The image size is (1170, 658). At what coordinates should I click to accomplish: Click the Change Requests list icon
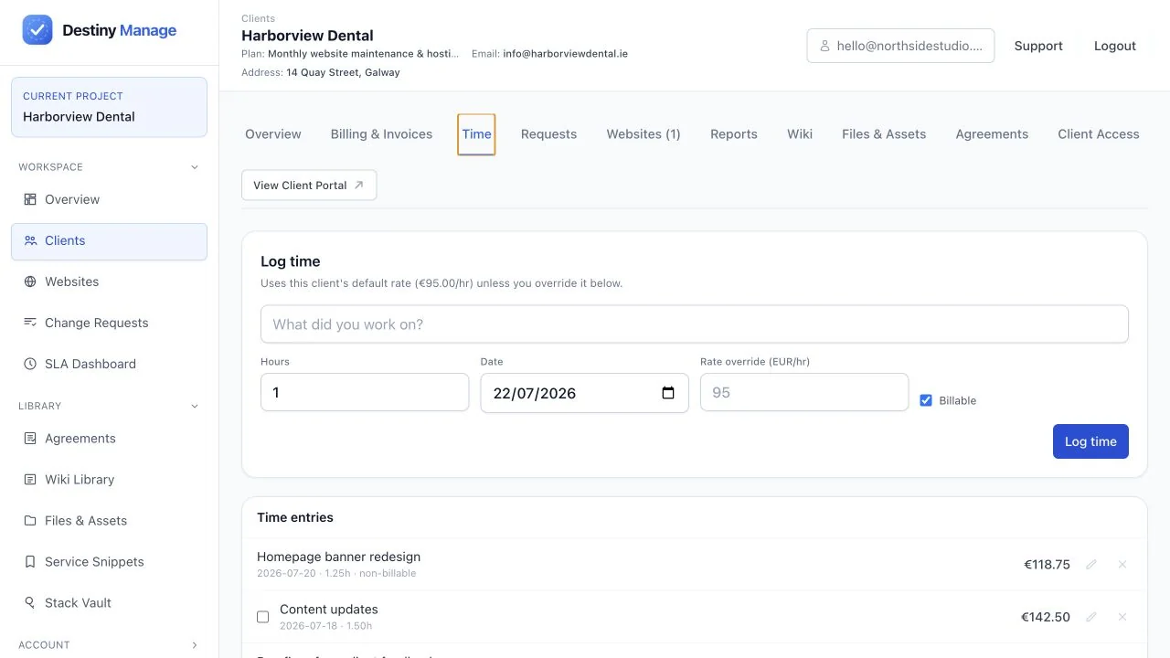30,323
